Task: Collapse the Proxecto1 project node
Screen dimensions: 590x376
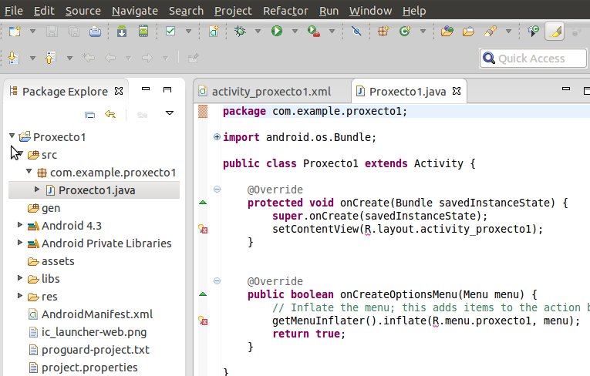Action: point(12,136)
